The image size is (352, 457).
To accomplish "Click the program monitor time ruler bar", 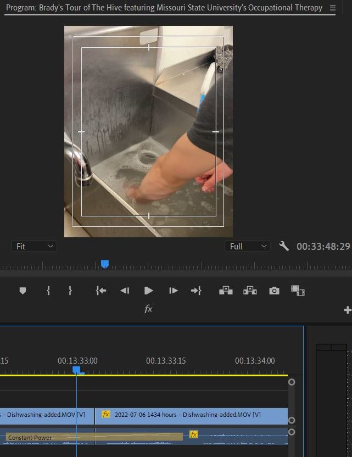I will tap(176, 266).
